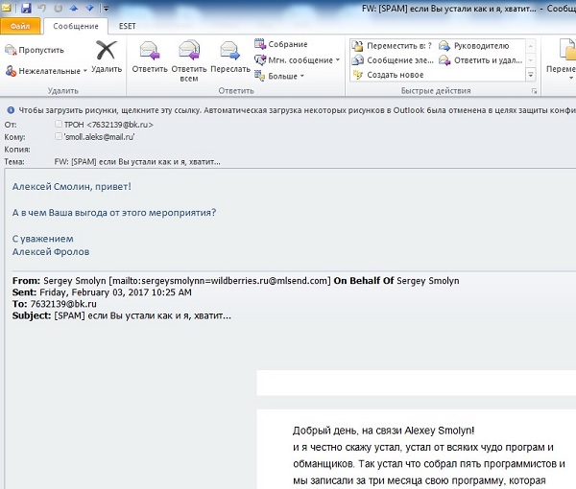Image resolution: width=576 pixels, height=489 pixels.
Task: Click the blue info icon in the bar
Action: tap(11, 109)
